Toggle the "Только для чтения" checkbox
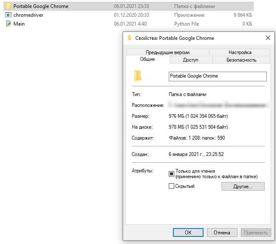Screen dimensions: 276x244 [171, 174]
